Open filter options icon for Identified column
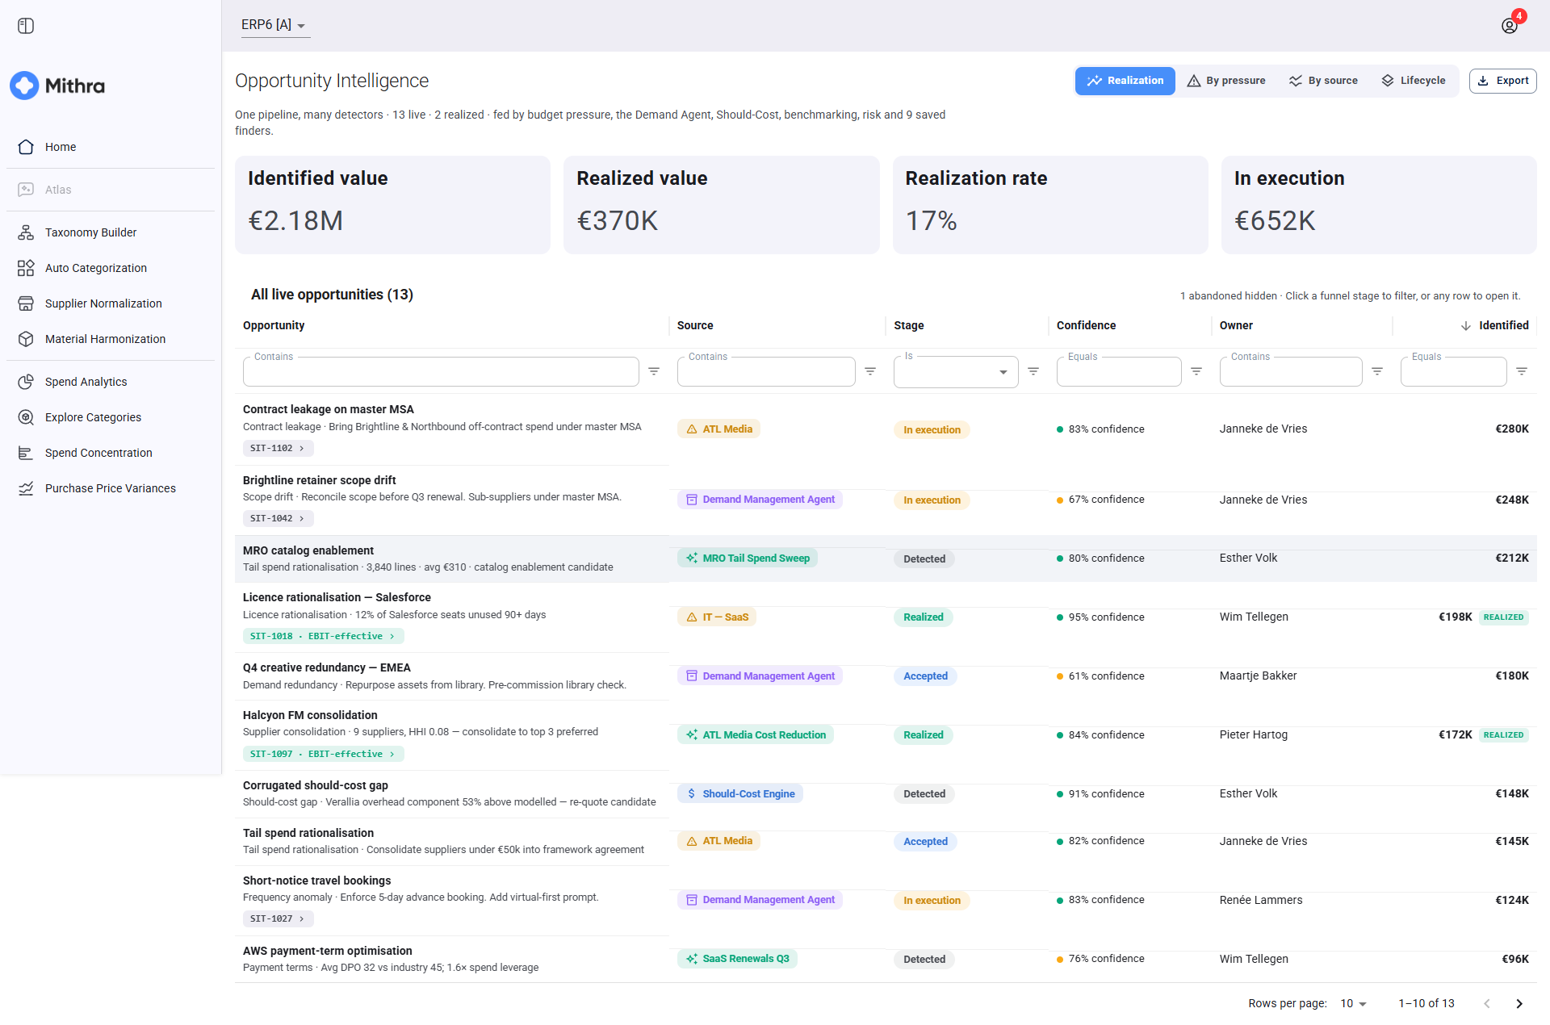The width and height of the screenshot is (1550, 1025). click(x=1522, y=371)
